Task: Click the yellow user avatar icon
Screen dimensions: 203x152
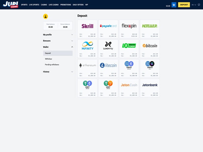Action: (x=45, y=16)
